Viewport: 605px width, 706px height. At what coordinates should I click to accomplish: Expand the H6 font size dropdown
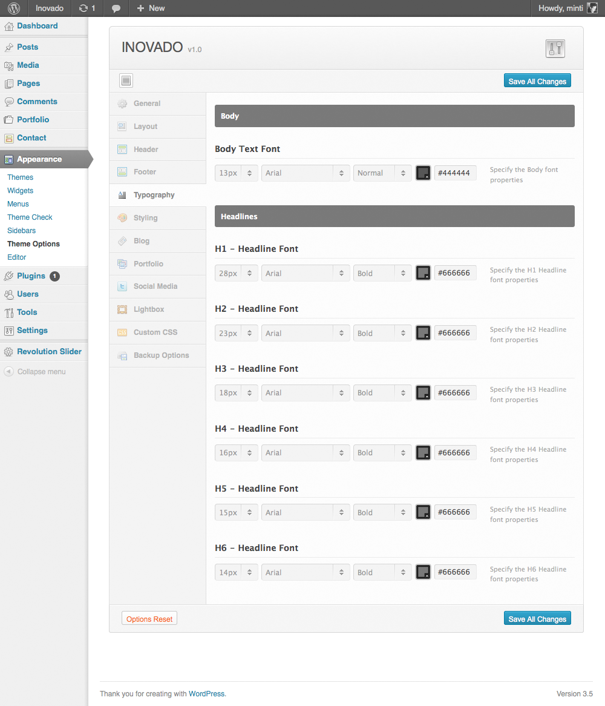[237, 573]
